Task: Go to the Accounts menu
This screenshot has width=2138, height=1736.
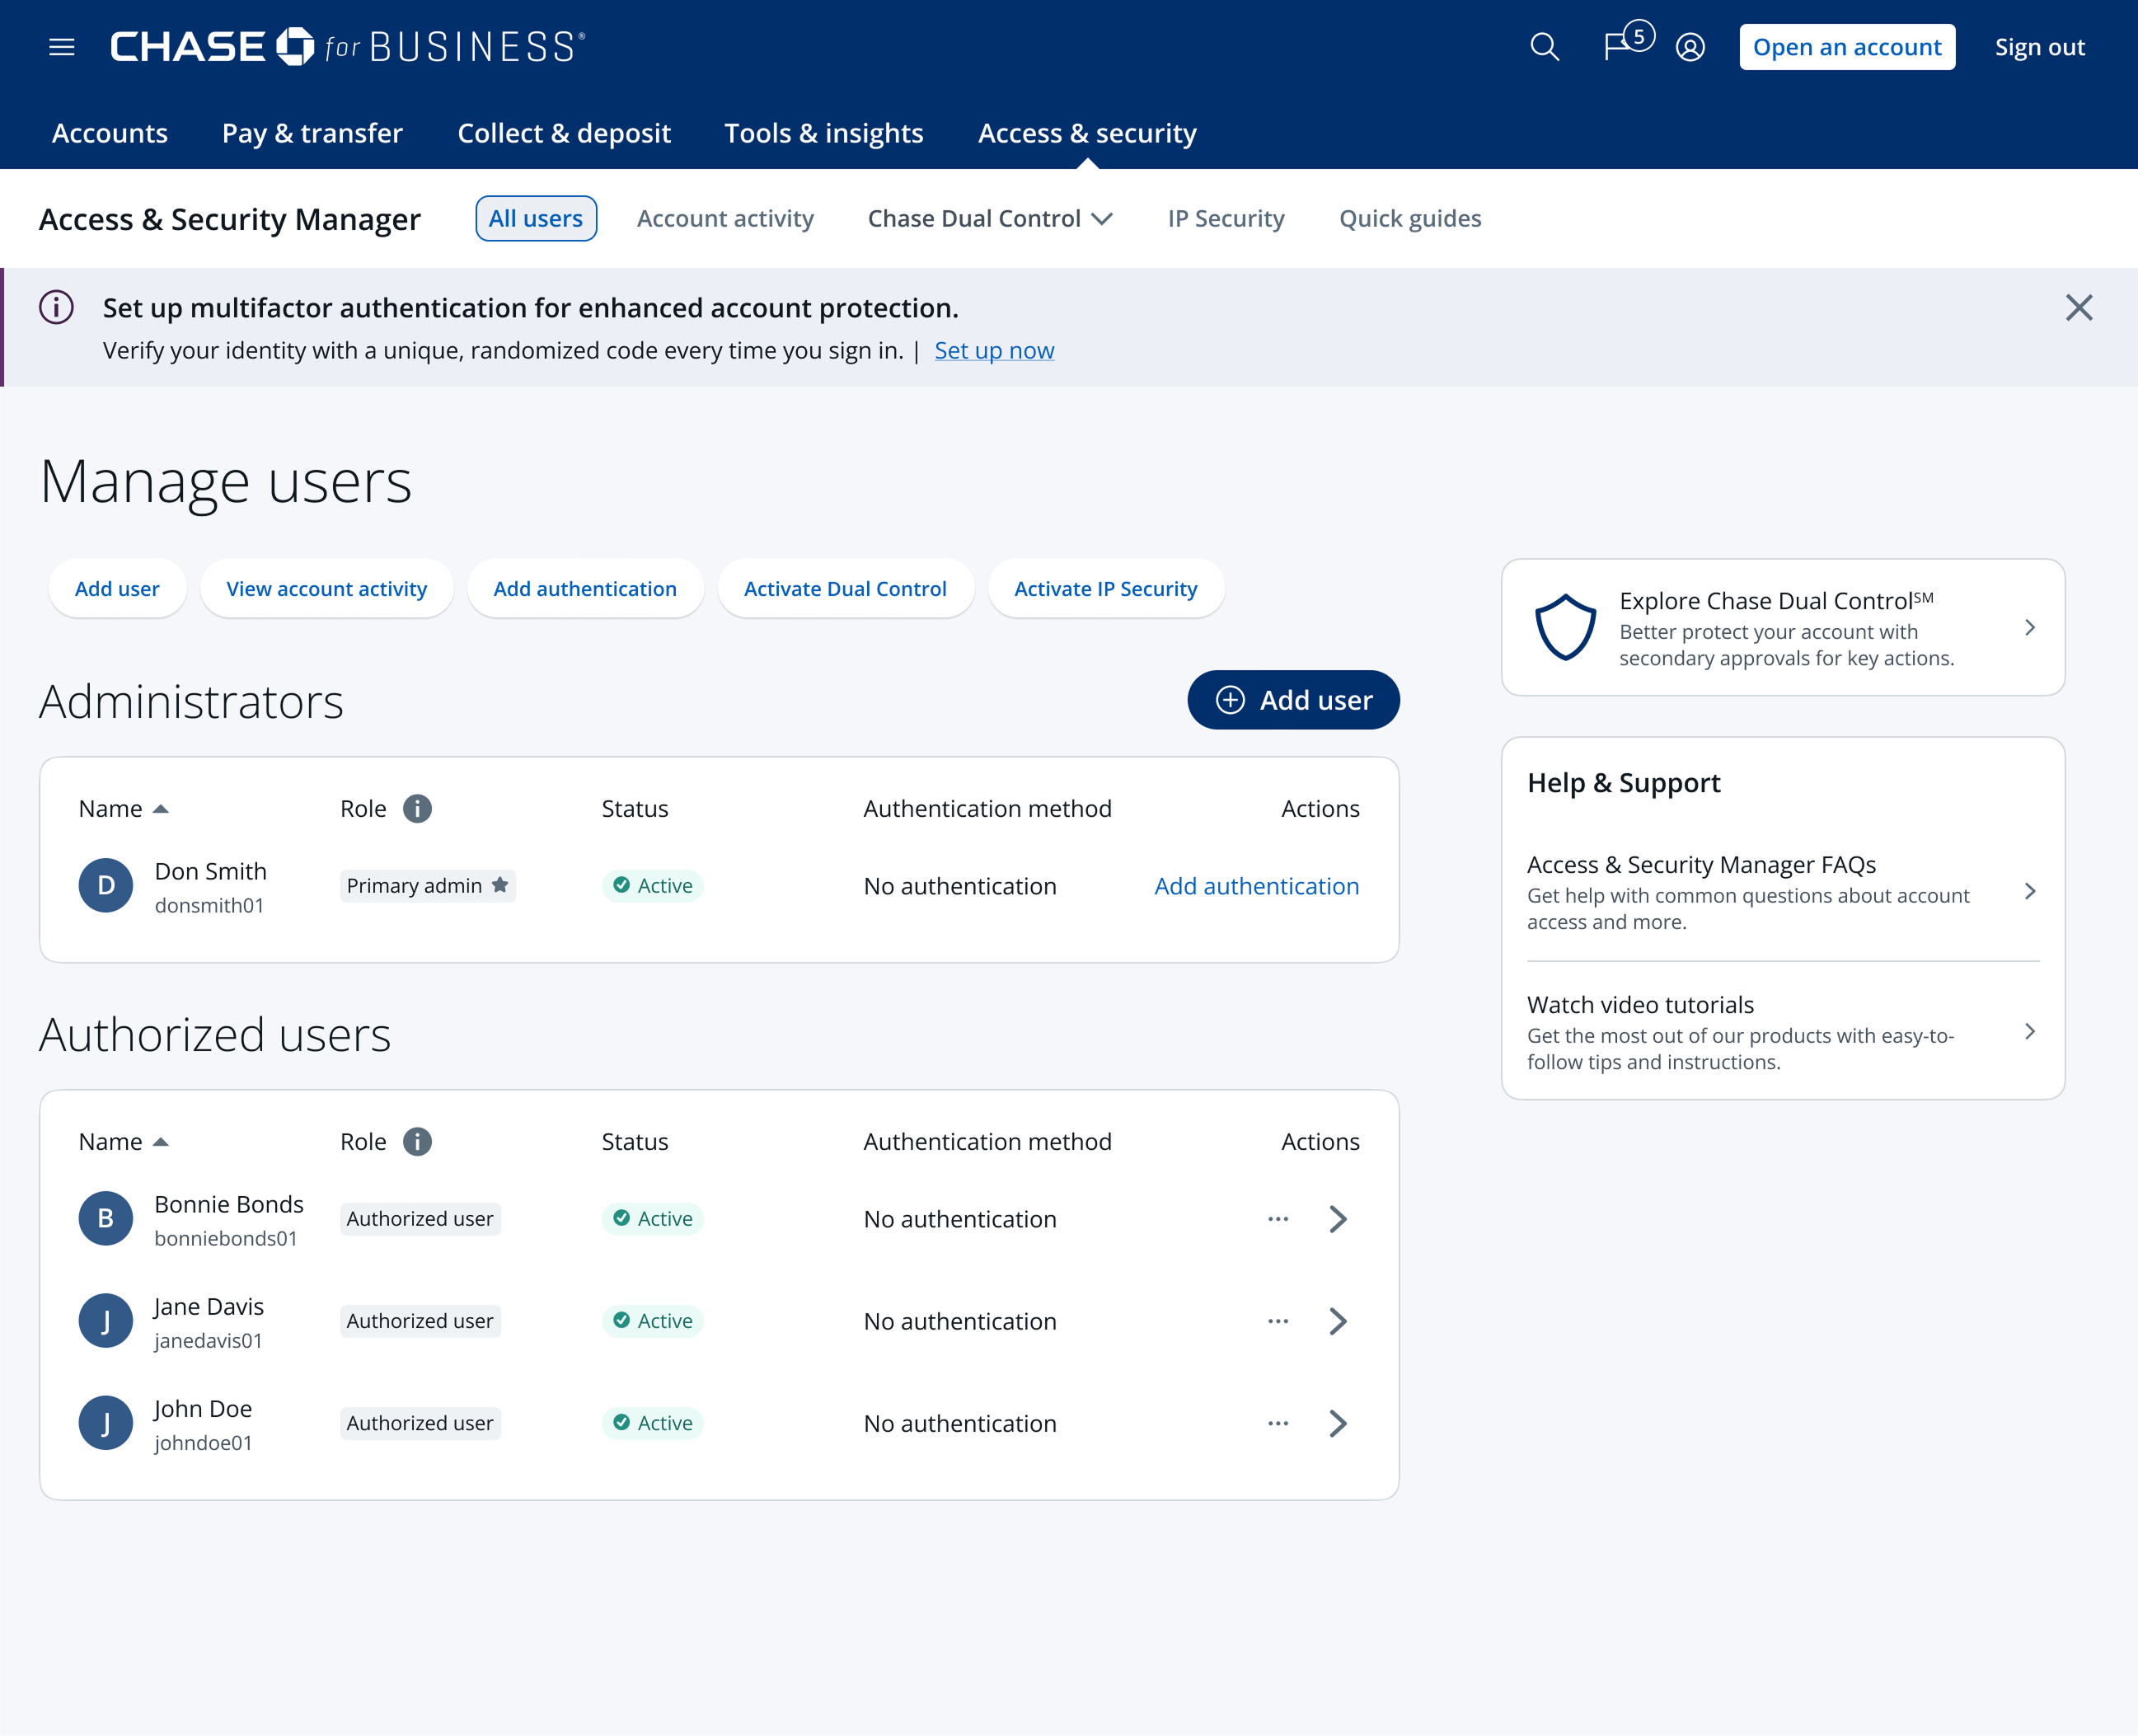Action: [110, 132]
